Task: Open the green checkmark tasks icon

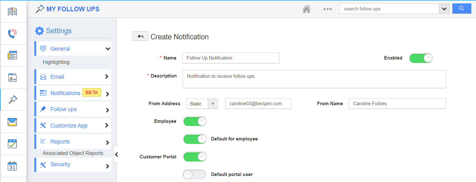Action: point(12,144)
